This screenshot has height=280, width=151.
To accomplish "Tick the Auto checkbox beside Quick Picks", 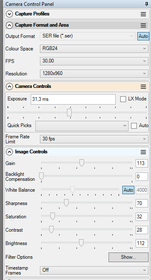I will click(x=134, y=126).
